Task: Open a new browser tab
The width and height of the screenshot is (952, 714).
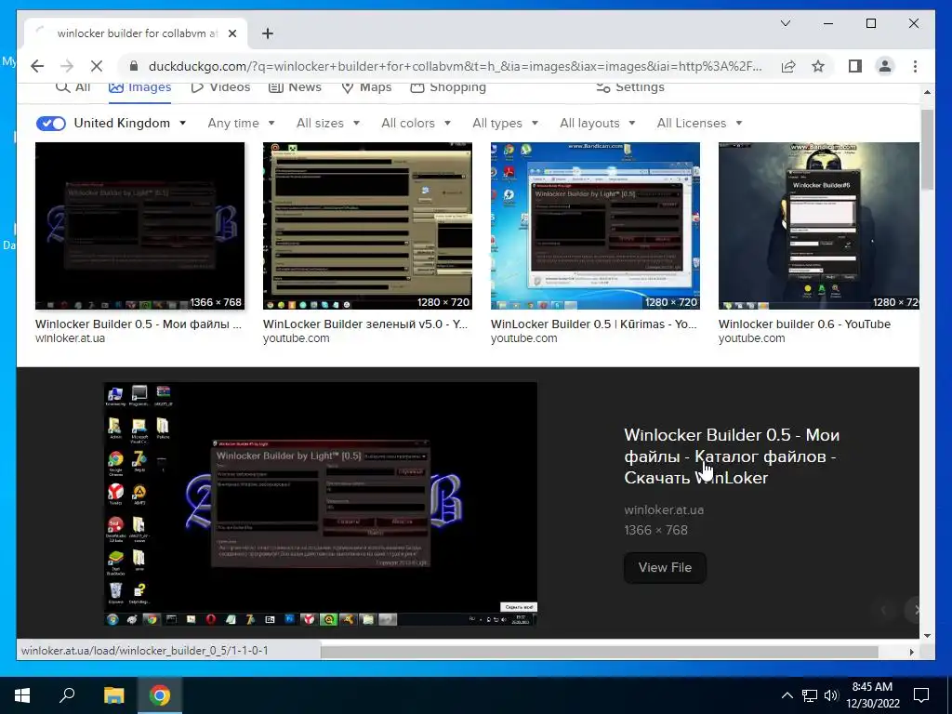Action: click(x=268, y=33)
